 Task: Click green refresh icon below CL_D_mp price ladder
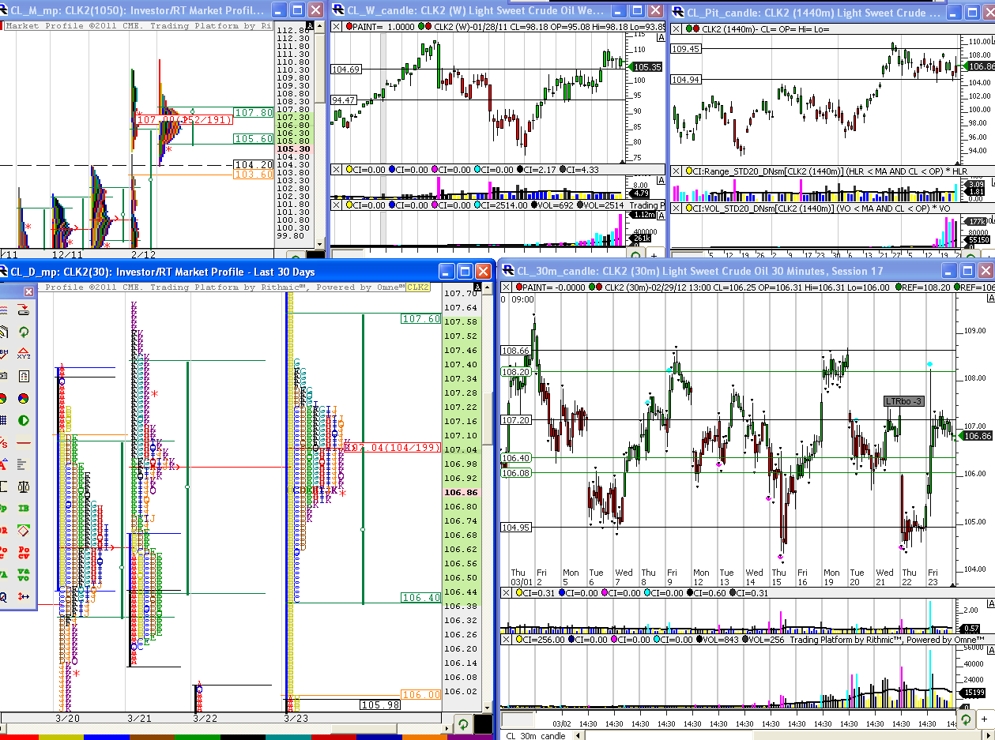(463, 723)
